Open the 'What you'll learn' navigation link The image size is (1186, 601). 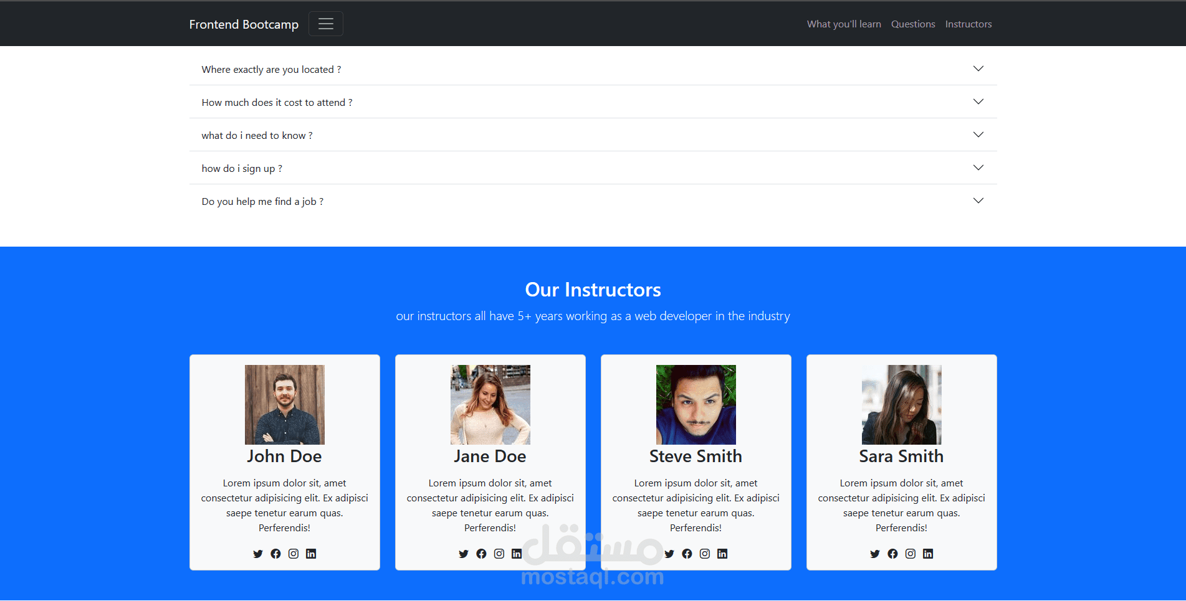pyautogui.click(x=843, y=24)
